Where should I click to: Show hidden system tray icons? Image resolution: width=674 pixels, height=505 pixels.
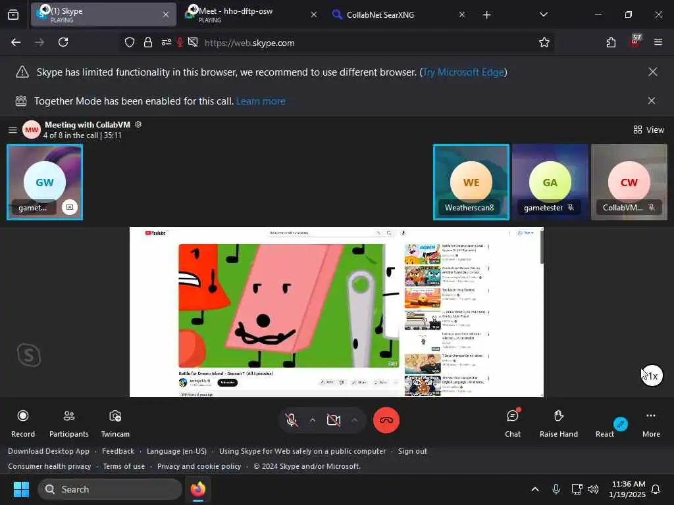535,489
